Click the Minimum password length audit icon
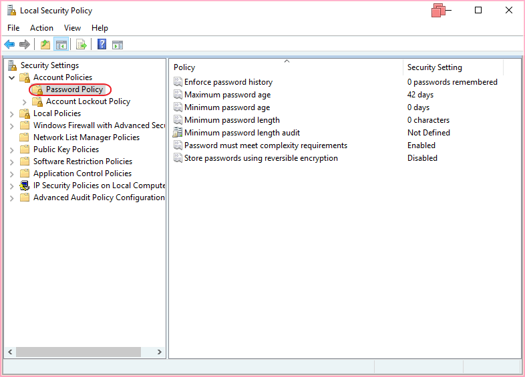 pos(178,133)
